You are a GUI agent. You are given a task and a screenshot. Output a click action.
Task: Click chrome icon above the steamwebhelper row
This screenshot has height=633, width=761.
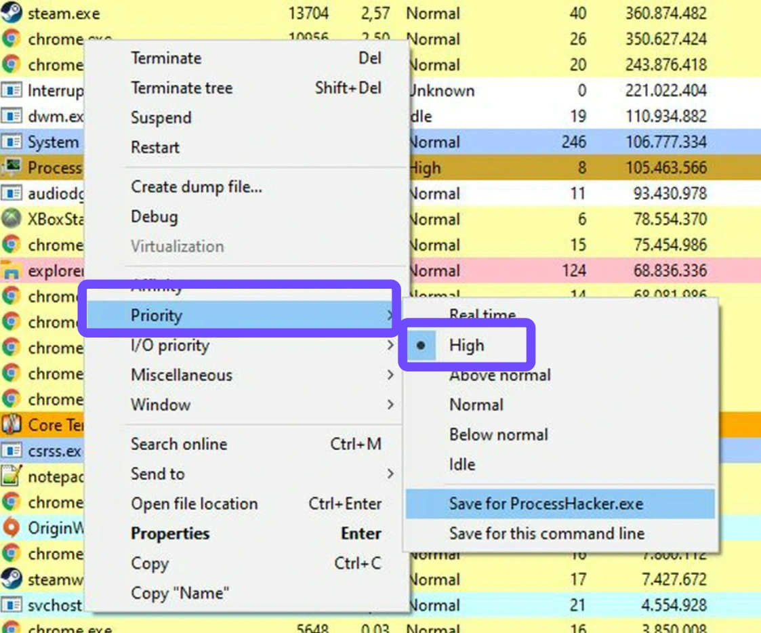click(11, 554)
